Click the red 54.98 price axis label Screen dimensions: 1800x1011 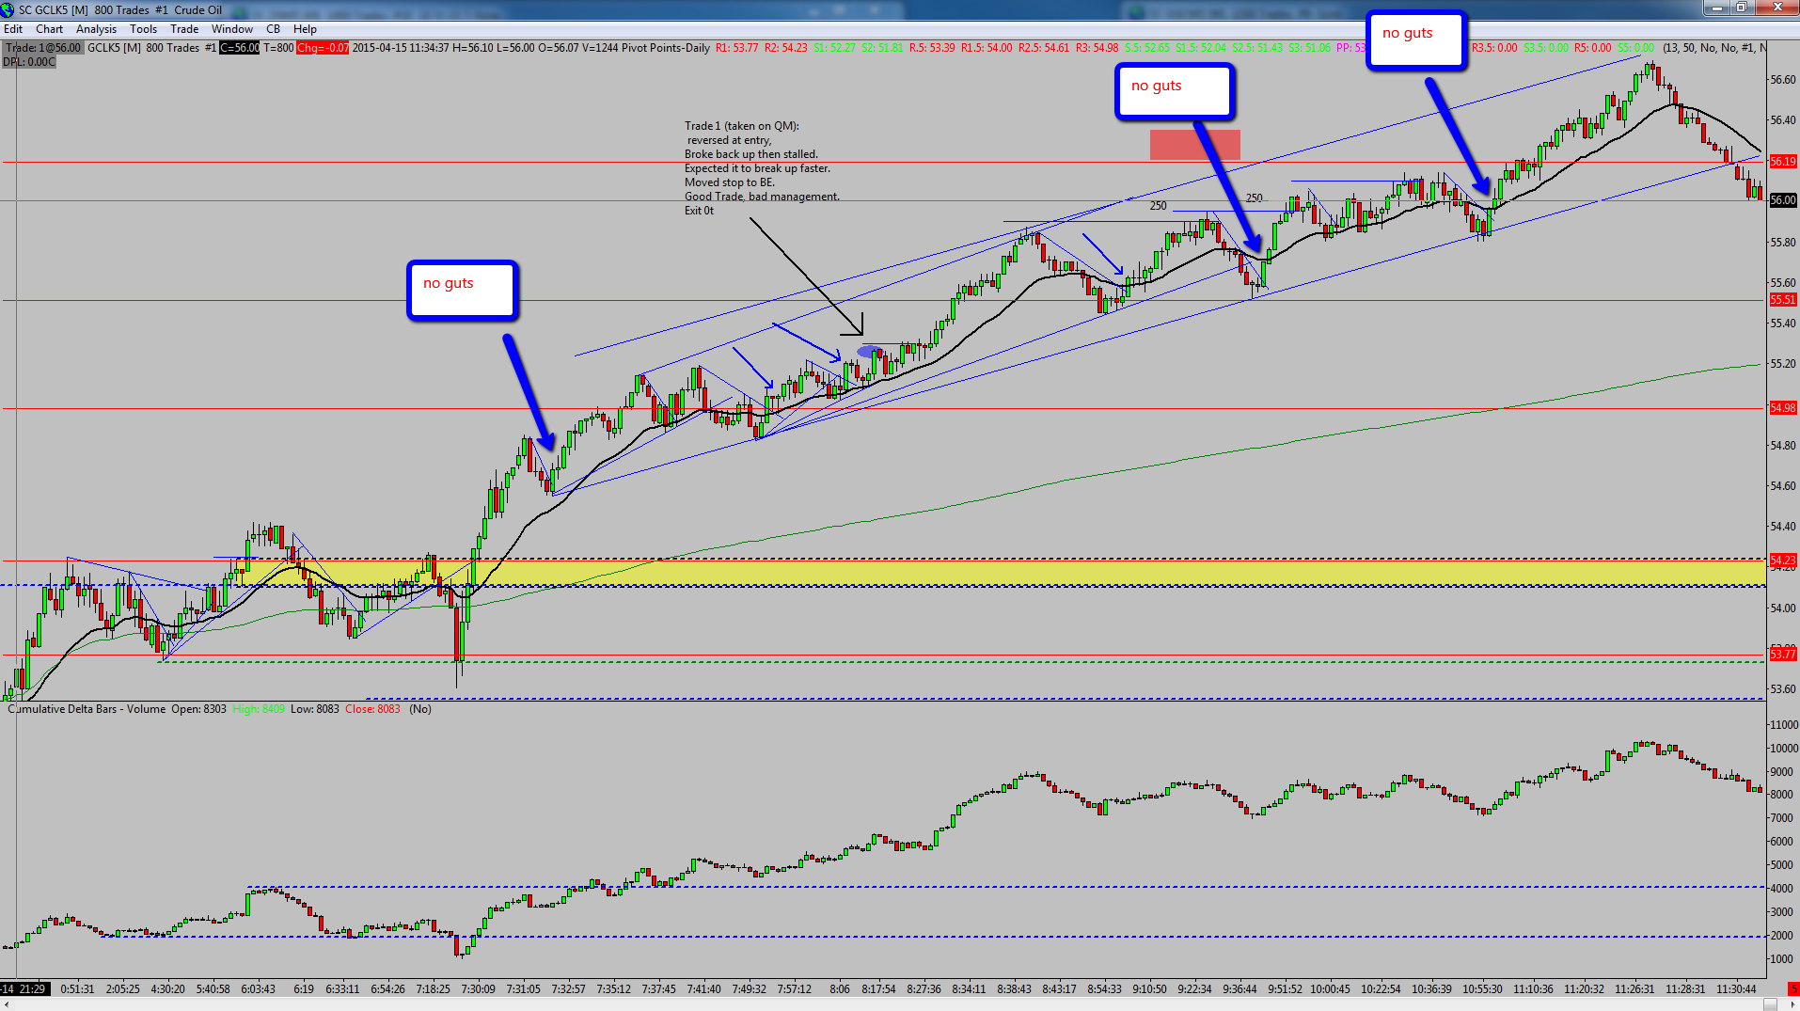1783,408
